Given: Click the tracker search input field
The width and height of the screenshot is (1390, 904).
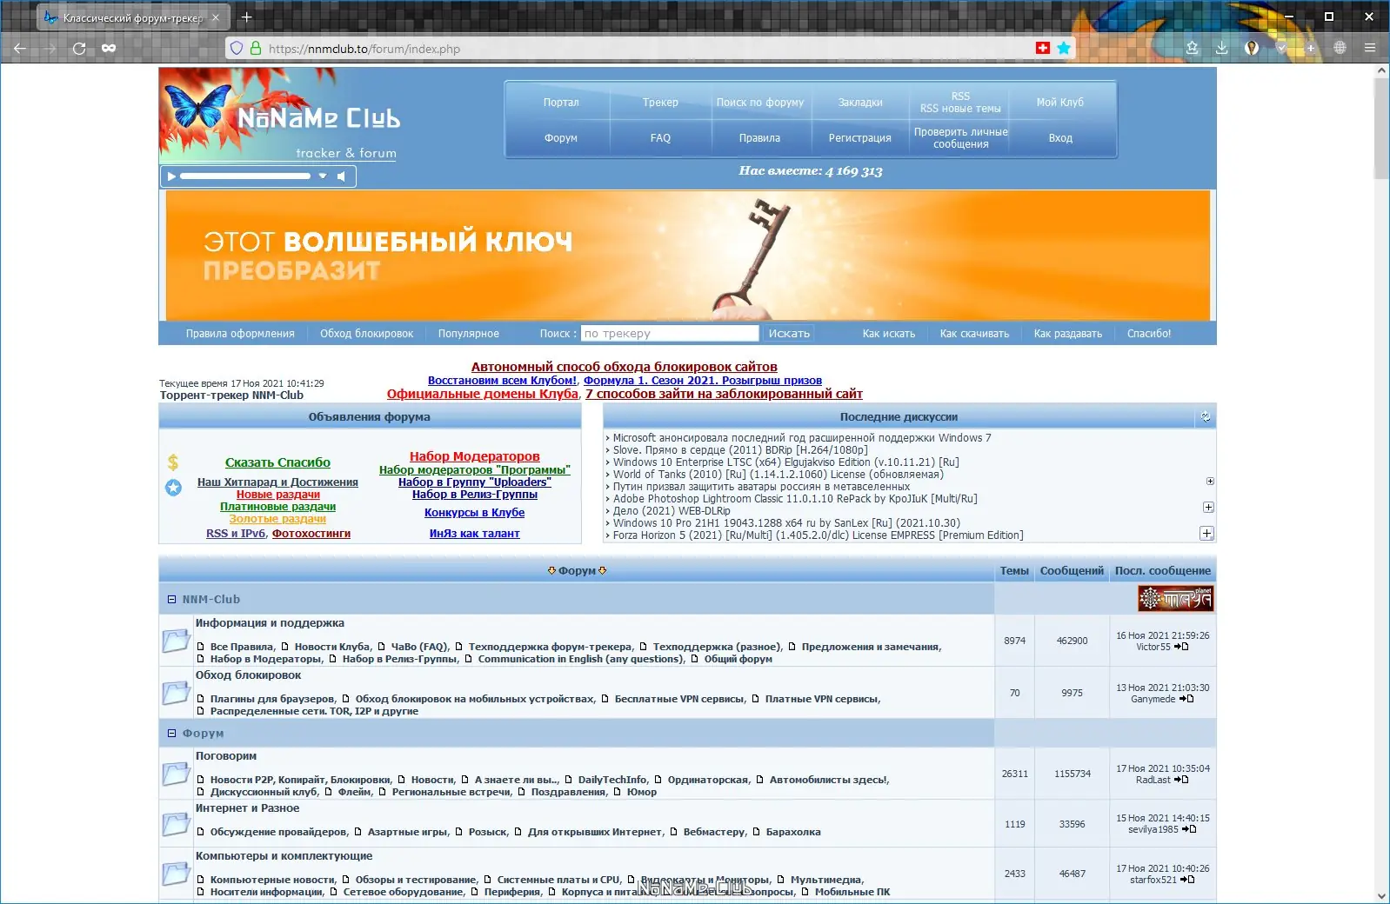Looking at the screenshot, I should [670, 334].
